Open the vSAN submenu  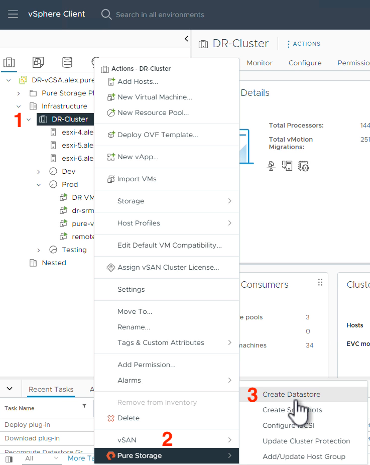point(167,440)
